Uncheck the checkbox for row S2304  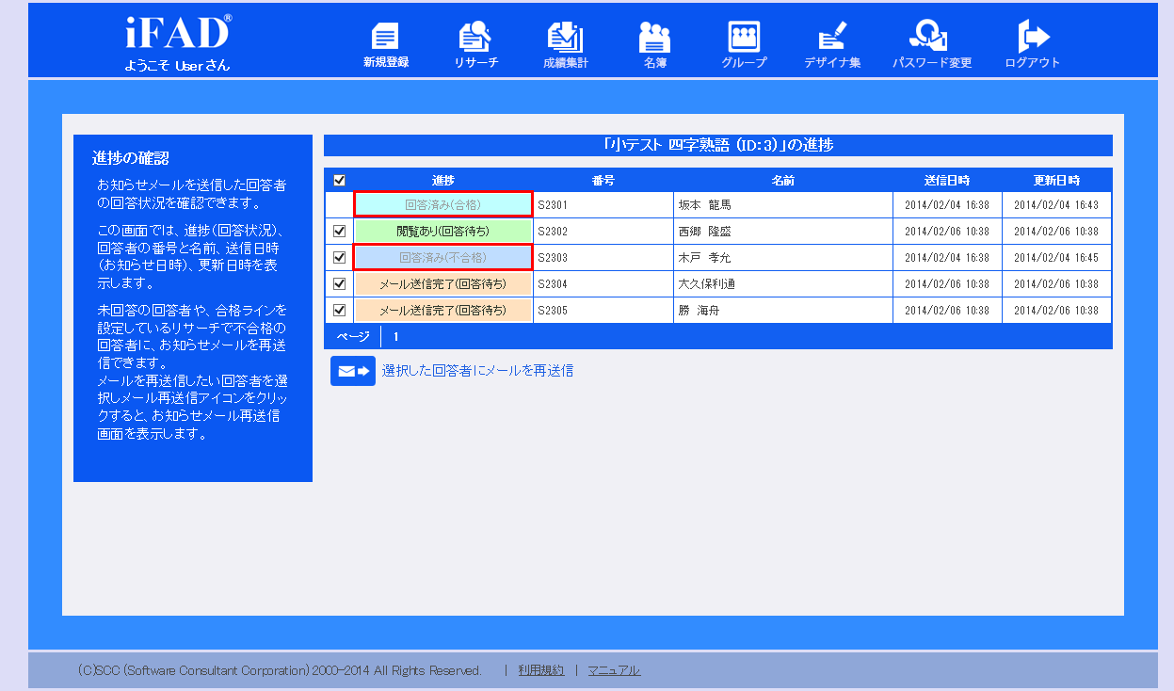[x=340, y=283]
